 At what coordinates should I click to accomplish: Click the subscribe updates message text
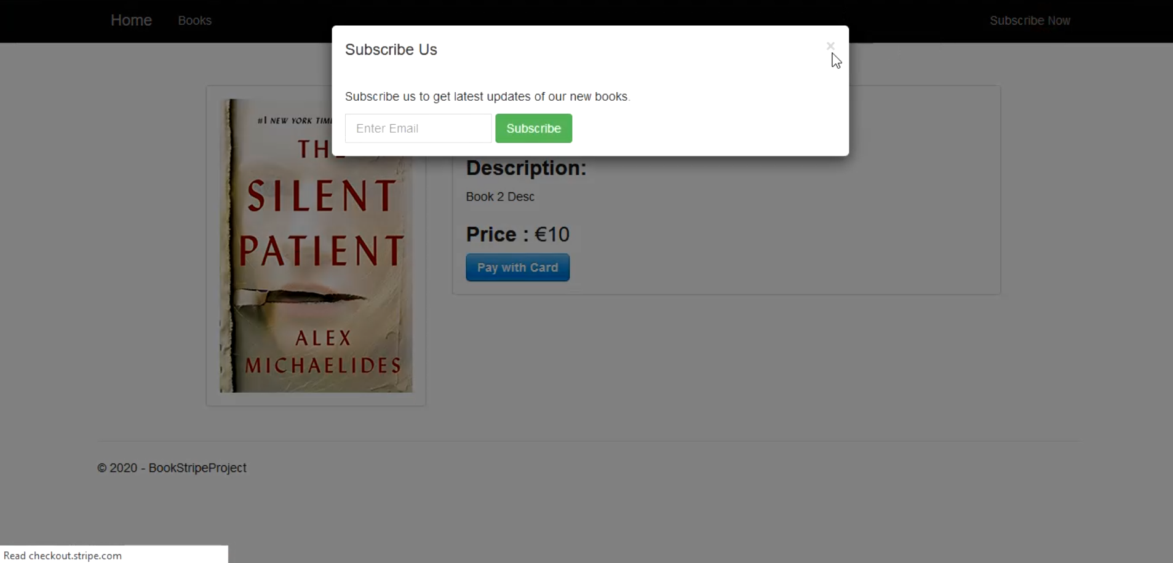click(487, 96)
